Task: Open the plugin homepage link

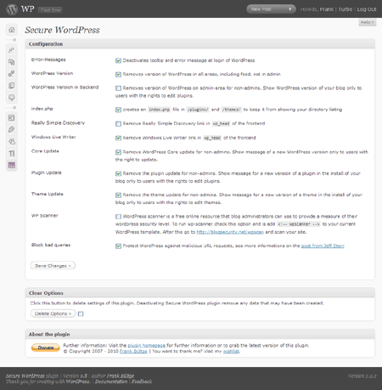Action: 146,346
